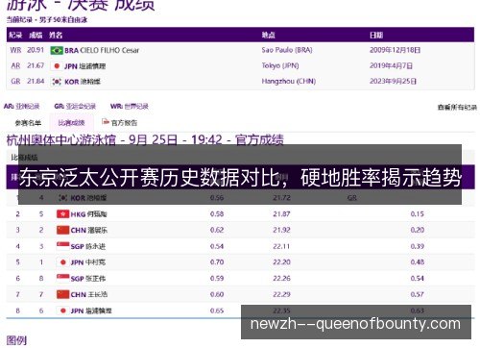The height and width of the screenshot is (348, 480).
Task: Click the Japan flag in the rank 8 row
Action: [x=62, y=311]
